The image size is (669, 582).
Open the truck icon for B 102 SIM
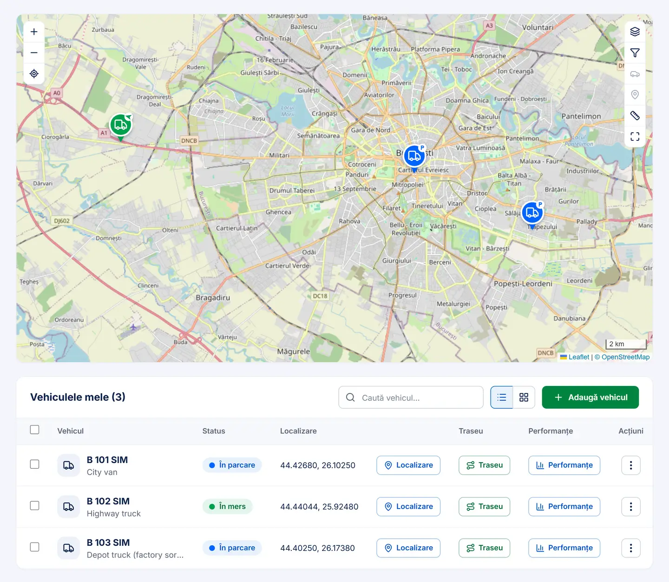(69, 507)
